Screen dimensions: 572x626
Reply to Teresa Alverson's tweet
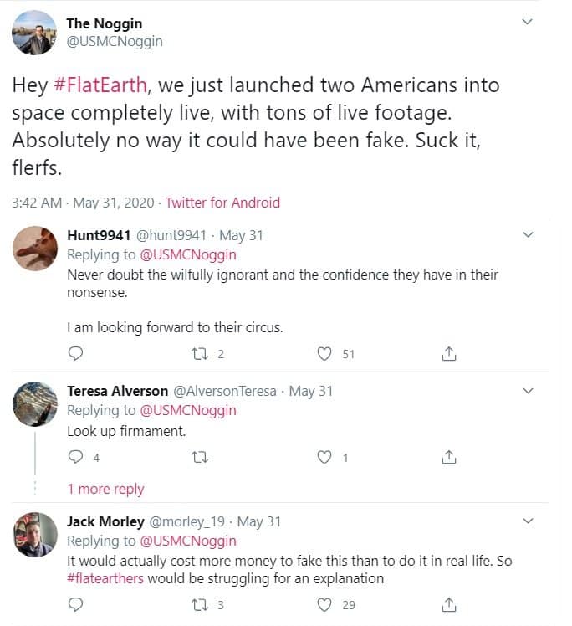click(x=75, y=457)
